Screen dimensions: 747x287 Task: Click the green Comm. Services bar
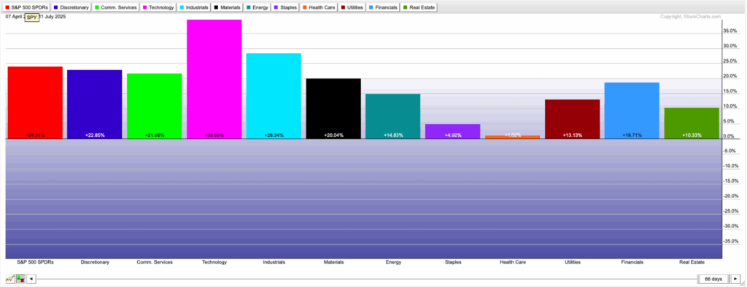click(x=154, y=106)
